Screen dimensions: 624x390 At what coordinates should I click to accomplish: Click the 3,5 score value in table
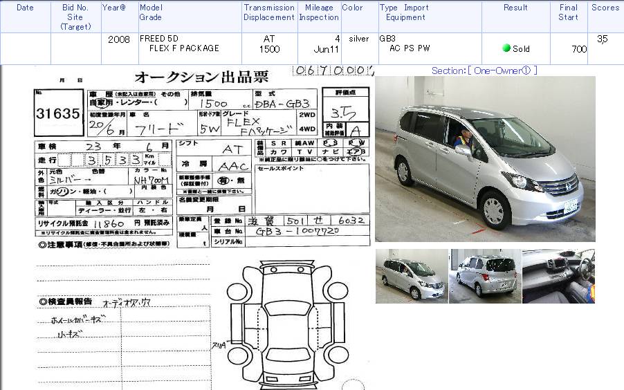(x=602, y=39)
